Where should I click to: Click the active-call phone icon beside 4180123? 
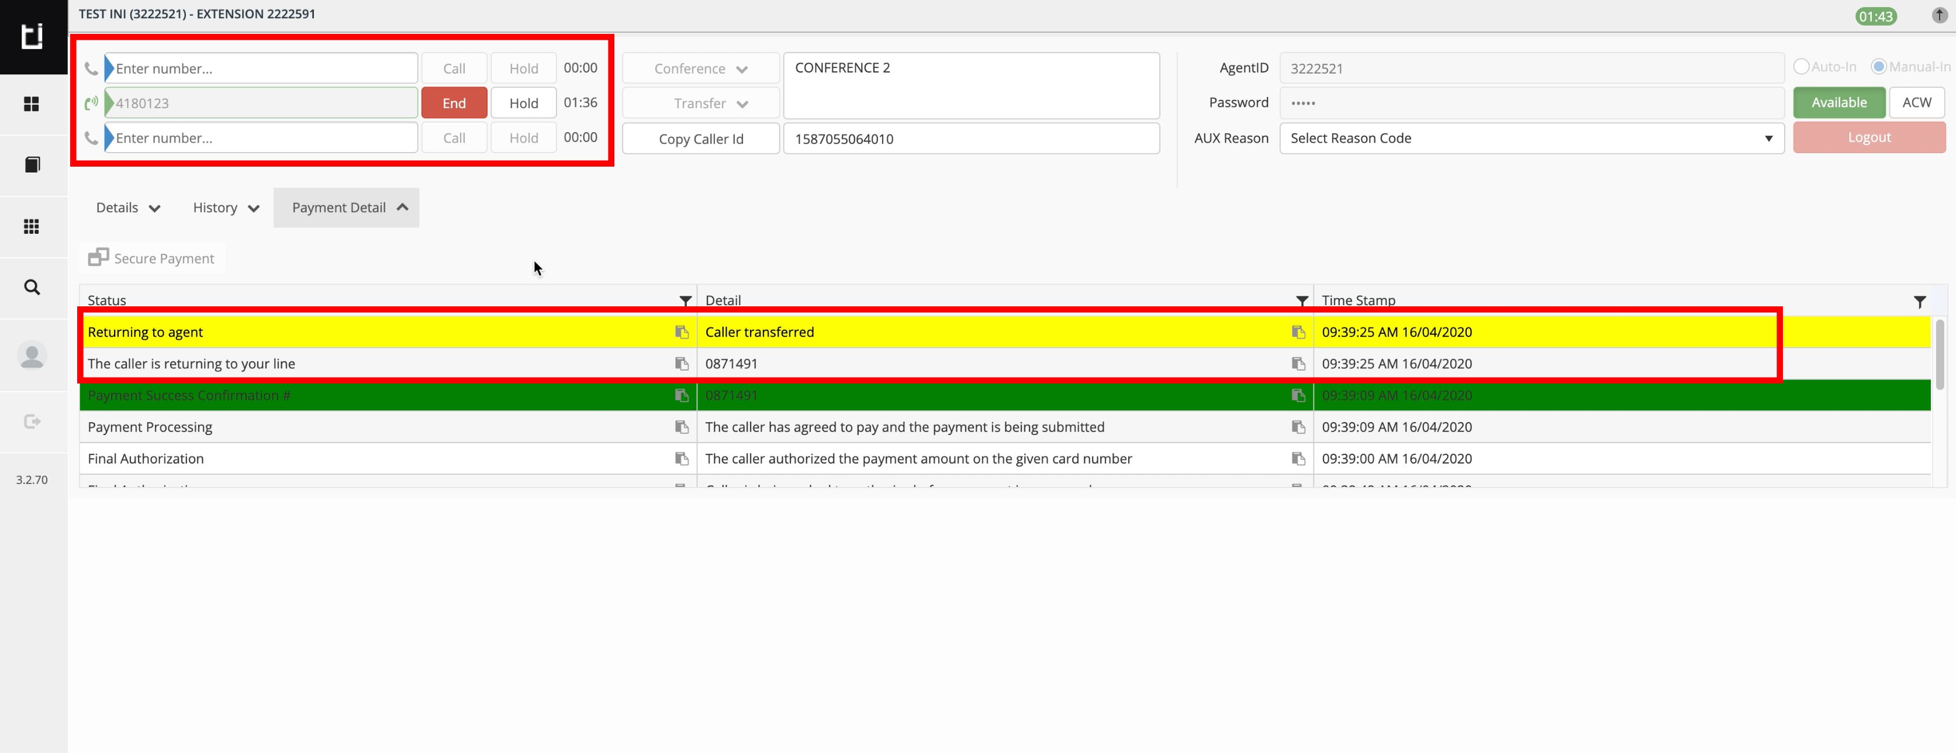click(91, 103)
